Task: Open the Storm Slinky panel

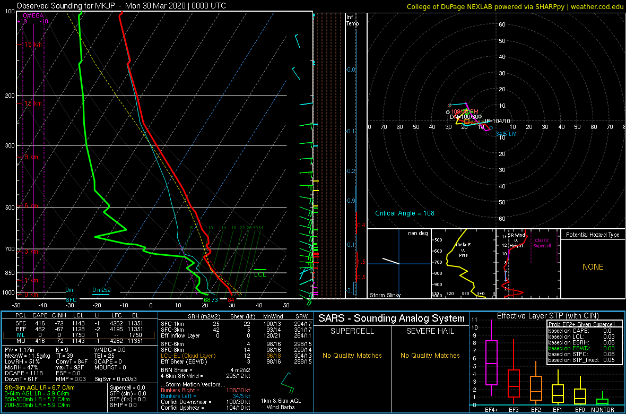Action: point(398,264)
